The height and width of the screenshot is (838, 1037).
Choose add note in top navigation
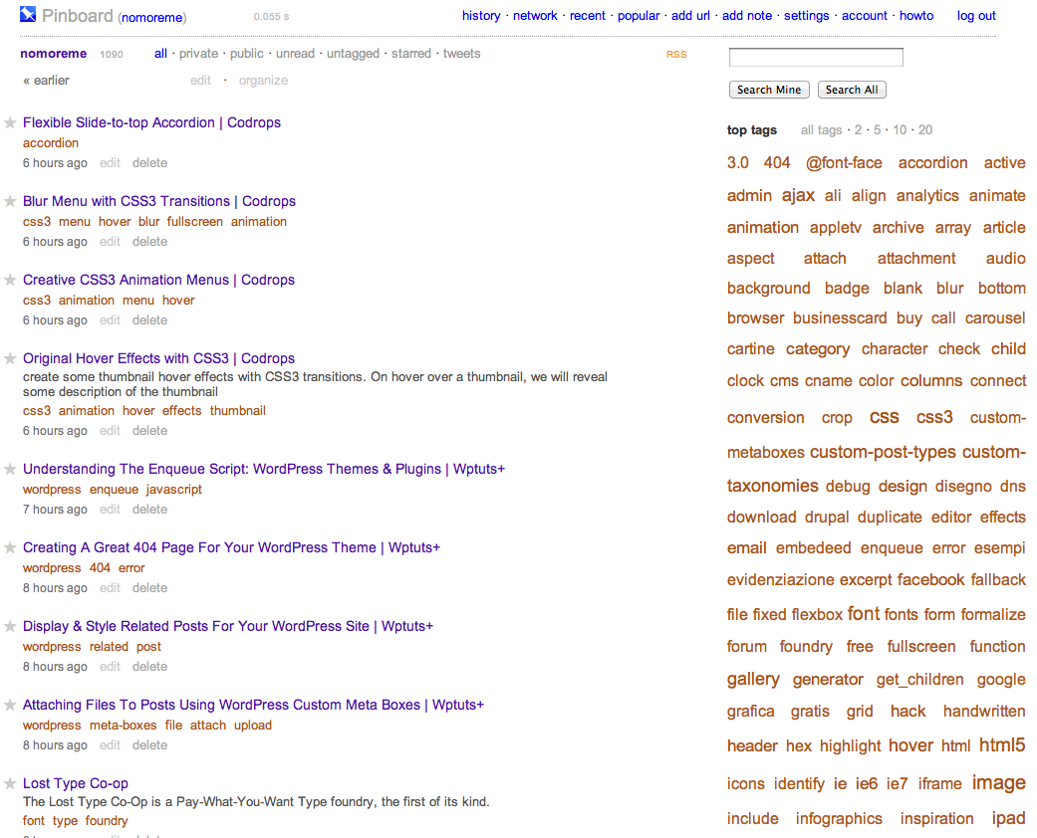tap(747, 16)
